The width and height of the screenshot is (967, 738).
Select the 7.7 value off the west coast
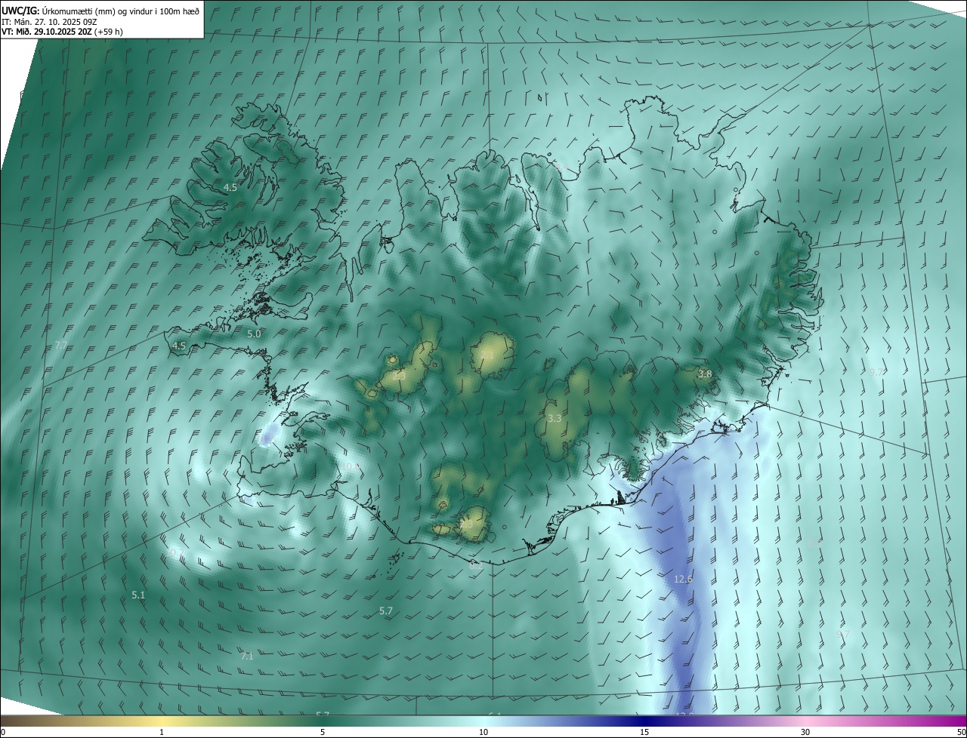coord(61,345)
